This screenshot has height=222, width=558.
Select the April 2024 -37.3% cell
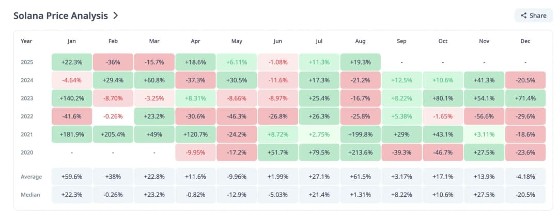pos(195,80)
